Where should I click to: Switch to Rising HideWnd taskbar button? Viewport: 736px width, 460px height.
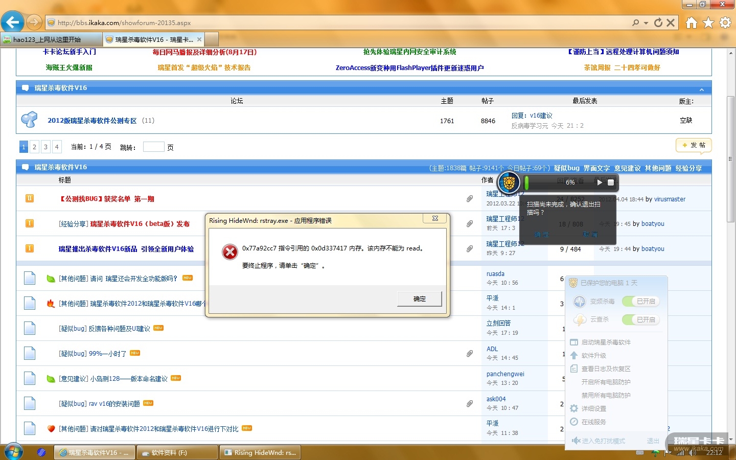[260, 452]
